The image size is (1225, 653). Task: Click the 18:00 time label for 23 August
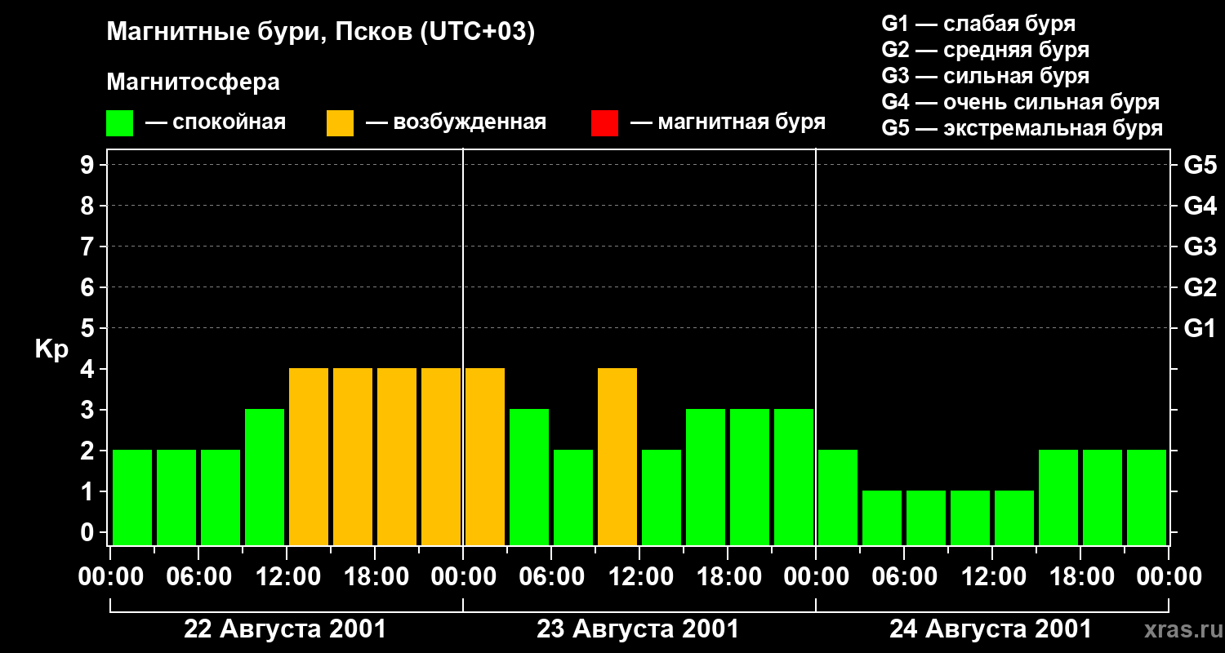tap(728, 577)
